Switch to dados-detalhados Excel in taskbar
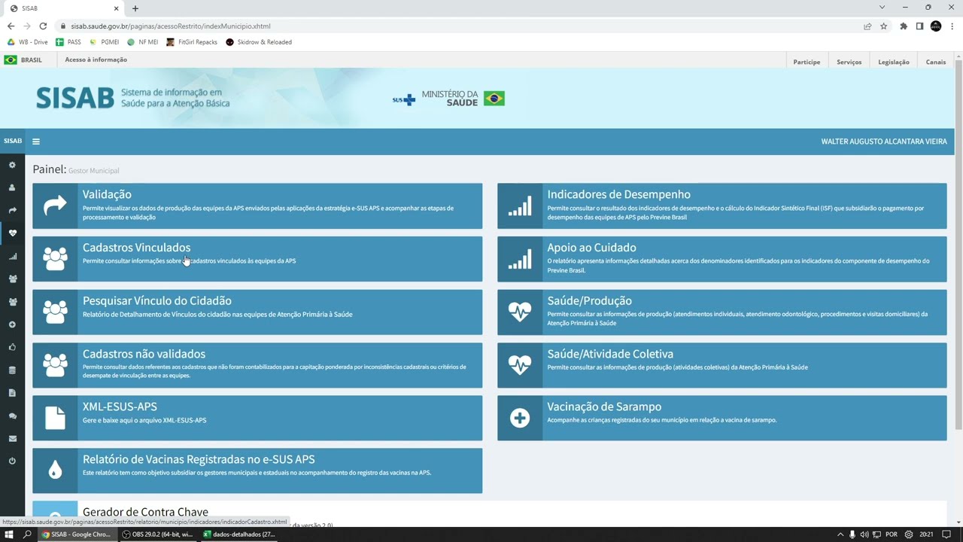This screenshot has height=542, width=963. point(239,534)
